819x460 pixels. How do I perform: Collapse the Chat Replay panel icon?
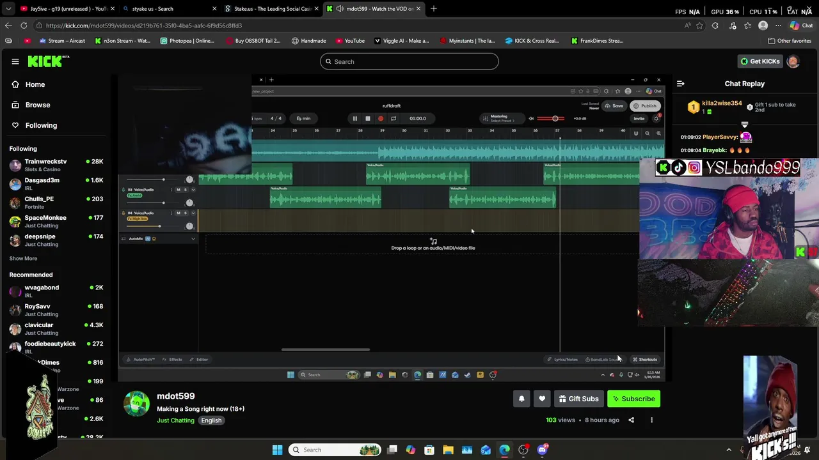click(680, 84)
